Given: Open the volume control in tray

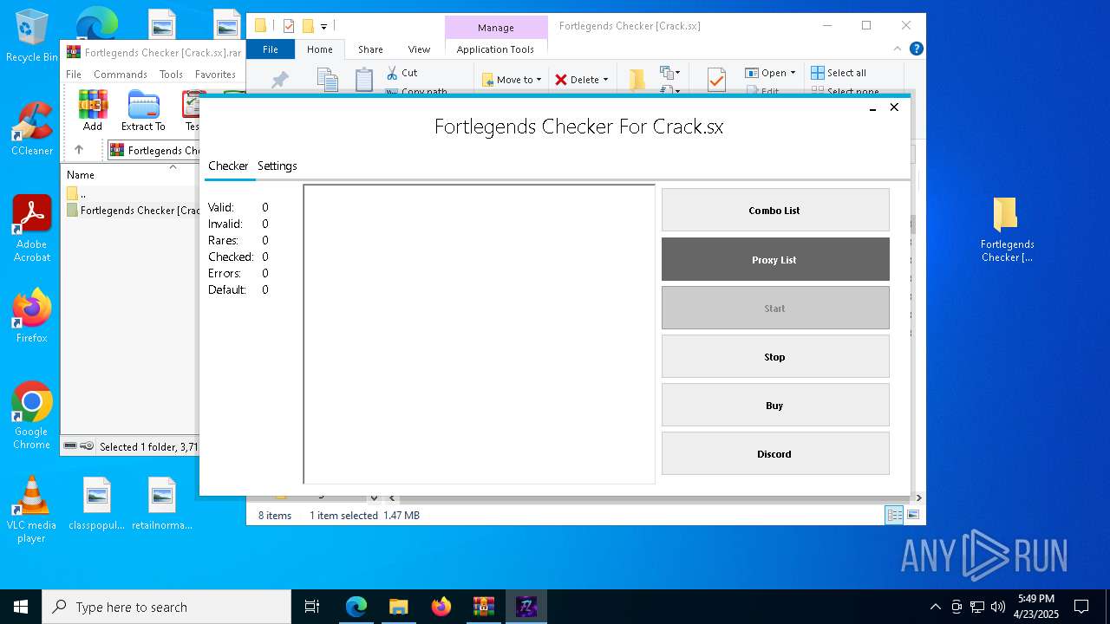Looking at the screenshot, I should [x=998, y=607].
